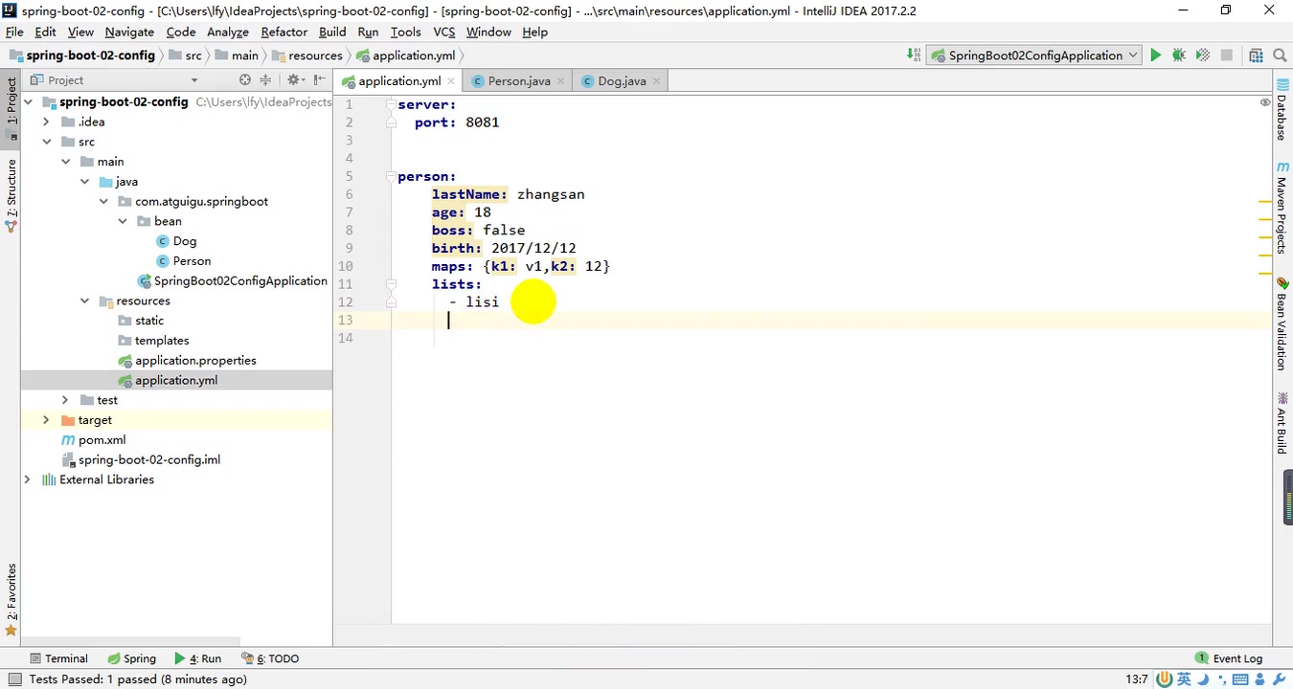The width and height of the screenshot is (1293, 689).
Task: Open Bean Validation tool window
Action: point(1282,324)
